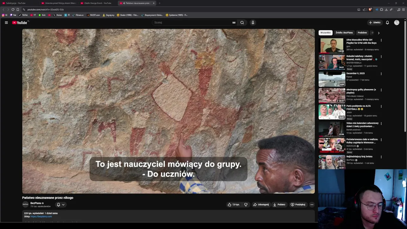Select the Wszystkie filter chip

click(x=325, y=32)
